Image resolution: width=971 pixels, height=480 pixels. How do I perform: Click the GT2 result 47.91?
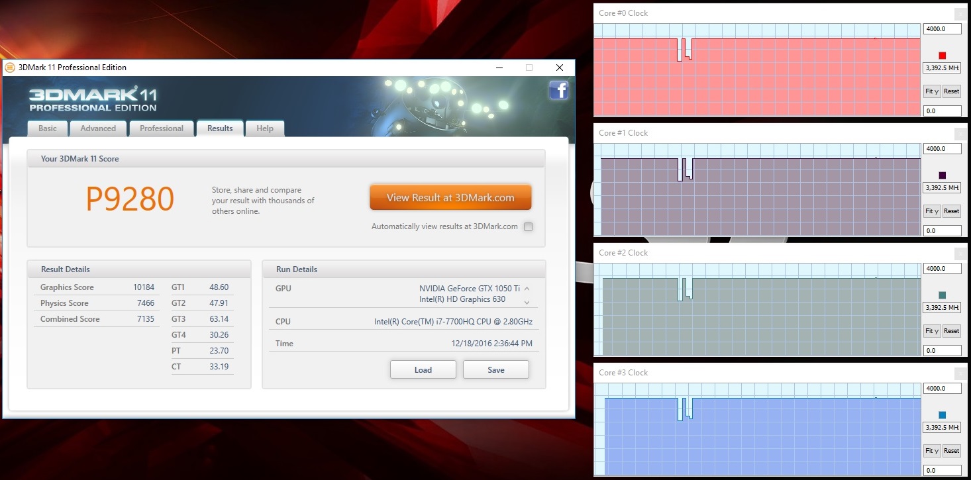click(x=219, y=303)
